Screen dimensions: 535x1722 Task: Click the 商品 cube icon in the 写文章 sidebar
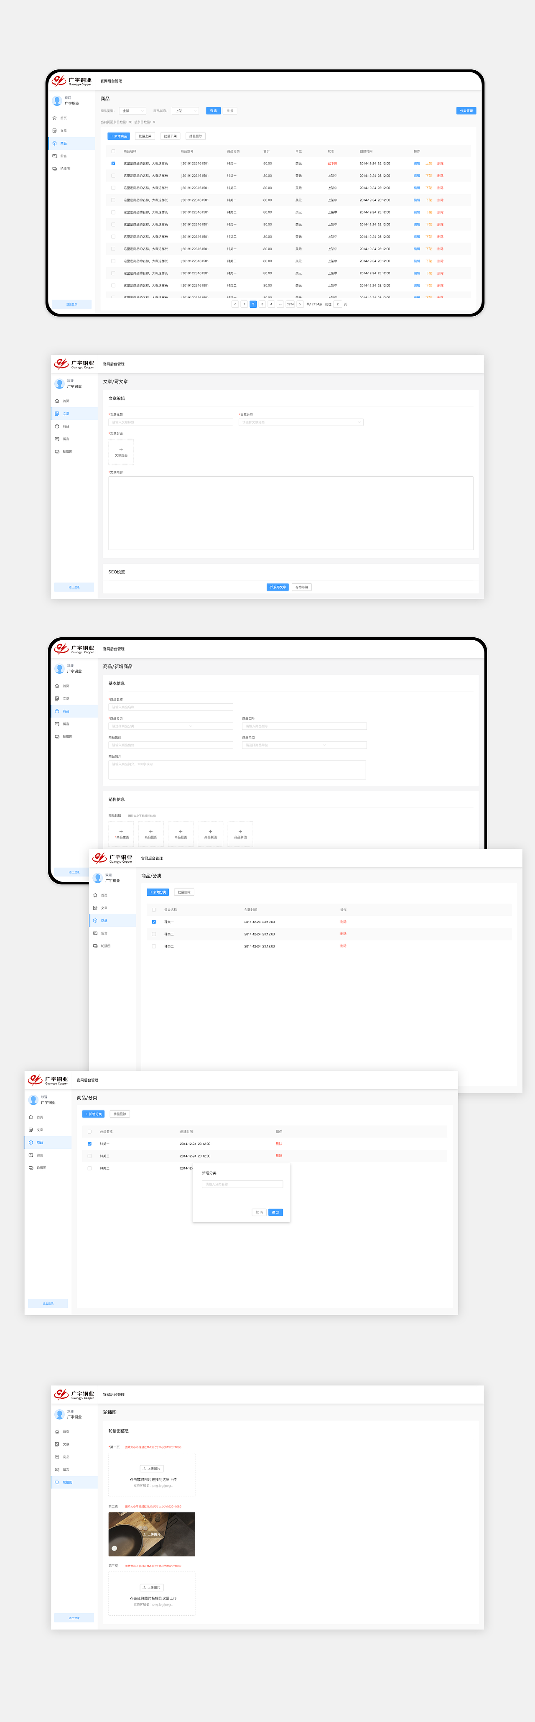pos(57,427)
